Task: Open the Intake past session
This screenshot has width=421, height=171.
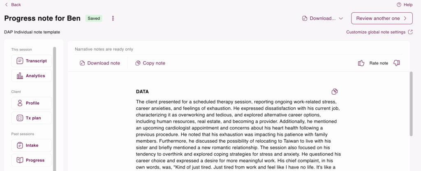Action: click(x=32, y=145)
